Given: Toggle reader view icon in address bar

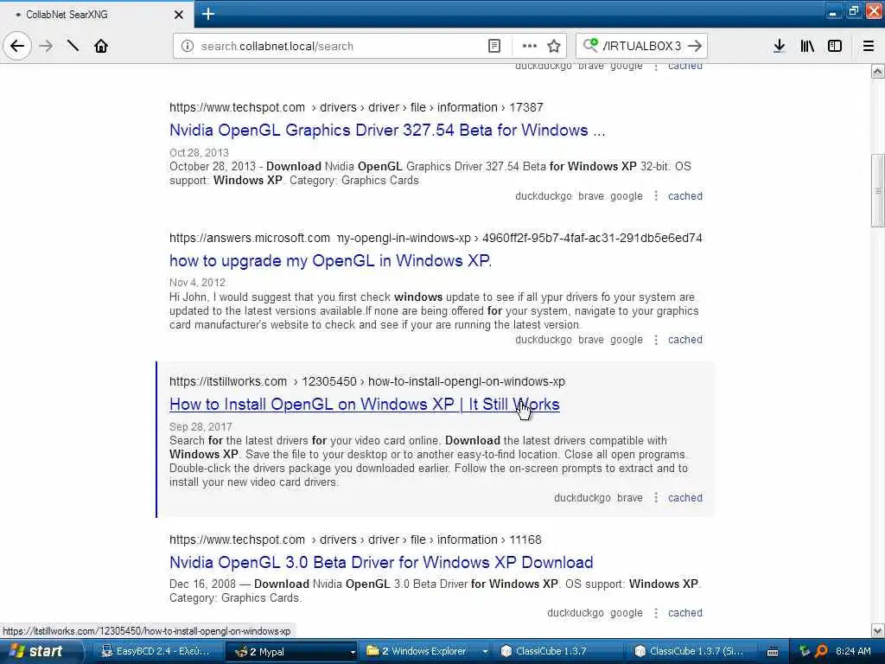Looking at the screenshot, I should 493,46.
